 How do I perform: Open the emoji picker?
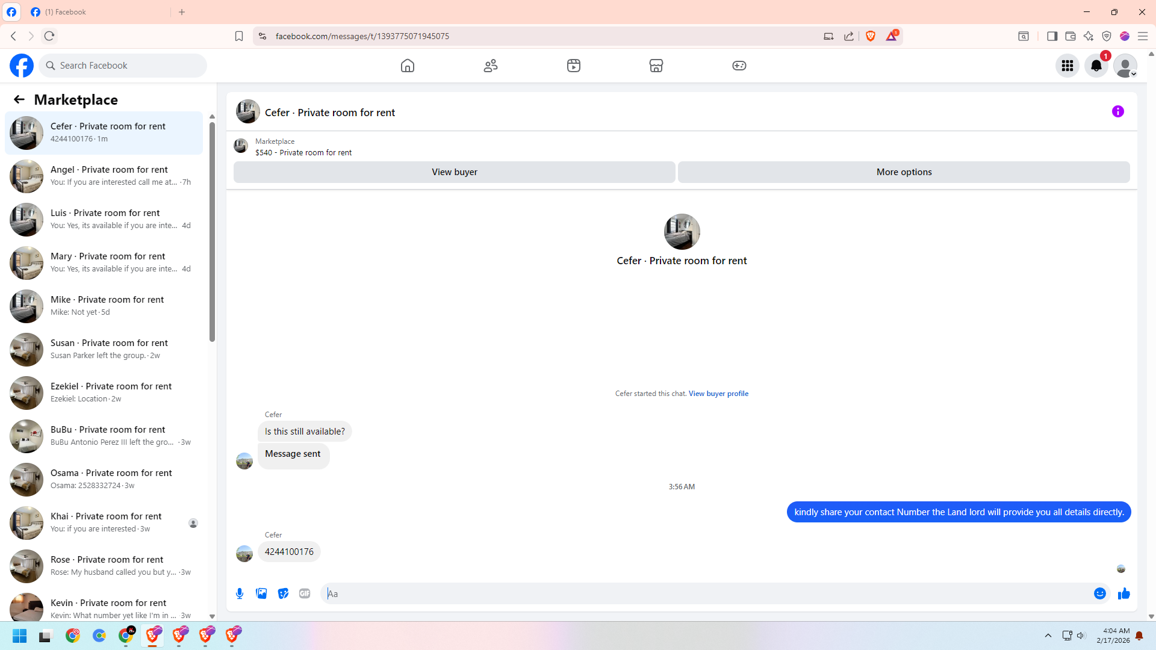click(x=1100, y=593)
